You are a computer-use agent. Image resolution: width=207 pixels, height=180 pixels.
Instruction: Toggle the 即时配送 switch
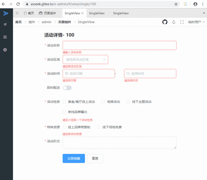click(67, 88)
